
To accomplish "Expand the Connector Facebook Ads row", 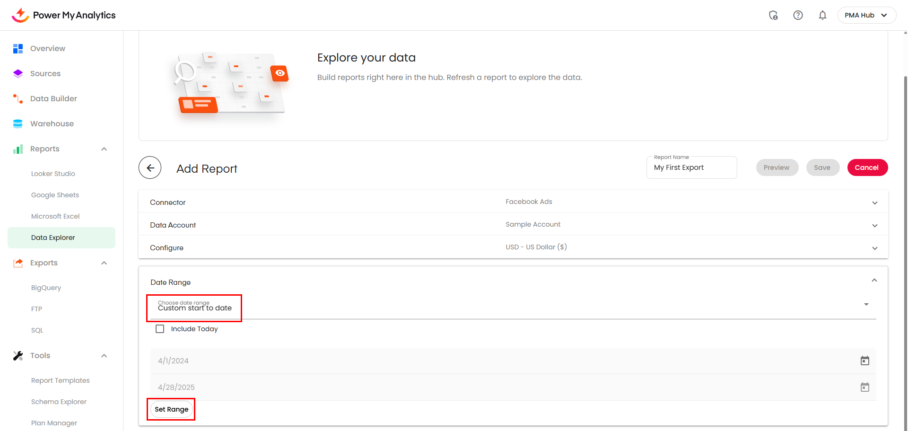I will coord(874,202).
